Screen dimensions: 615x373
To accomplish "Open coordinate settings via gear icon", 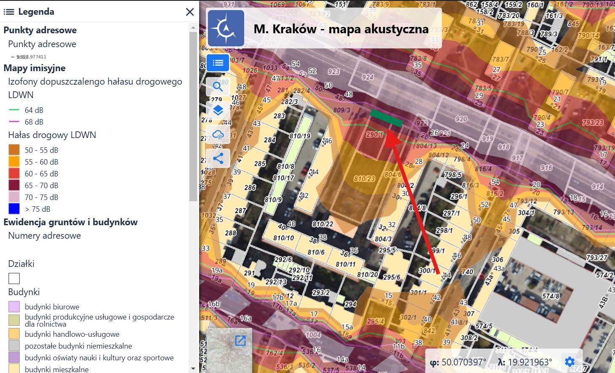I will [570, 362].
